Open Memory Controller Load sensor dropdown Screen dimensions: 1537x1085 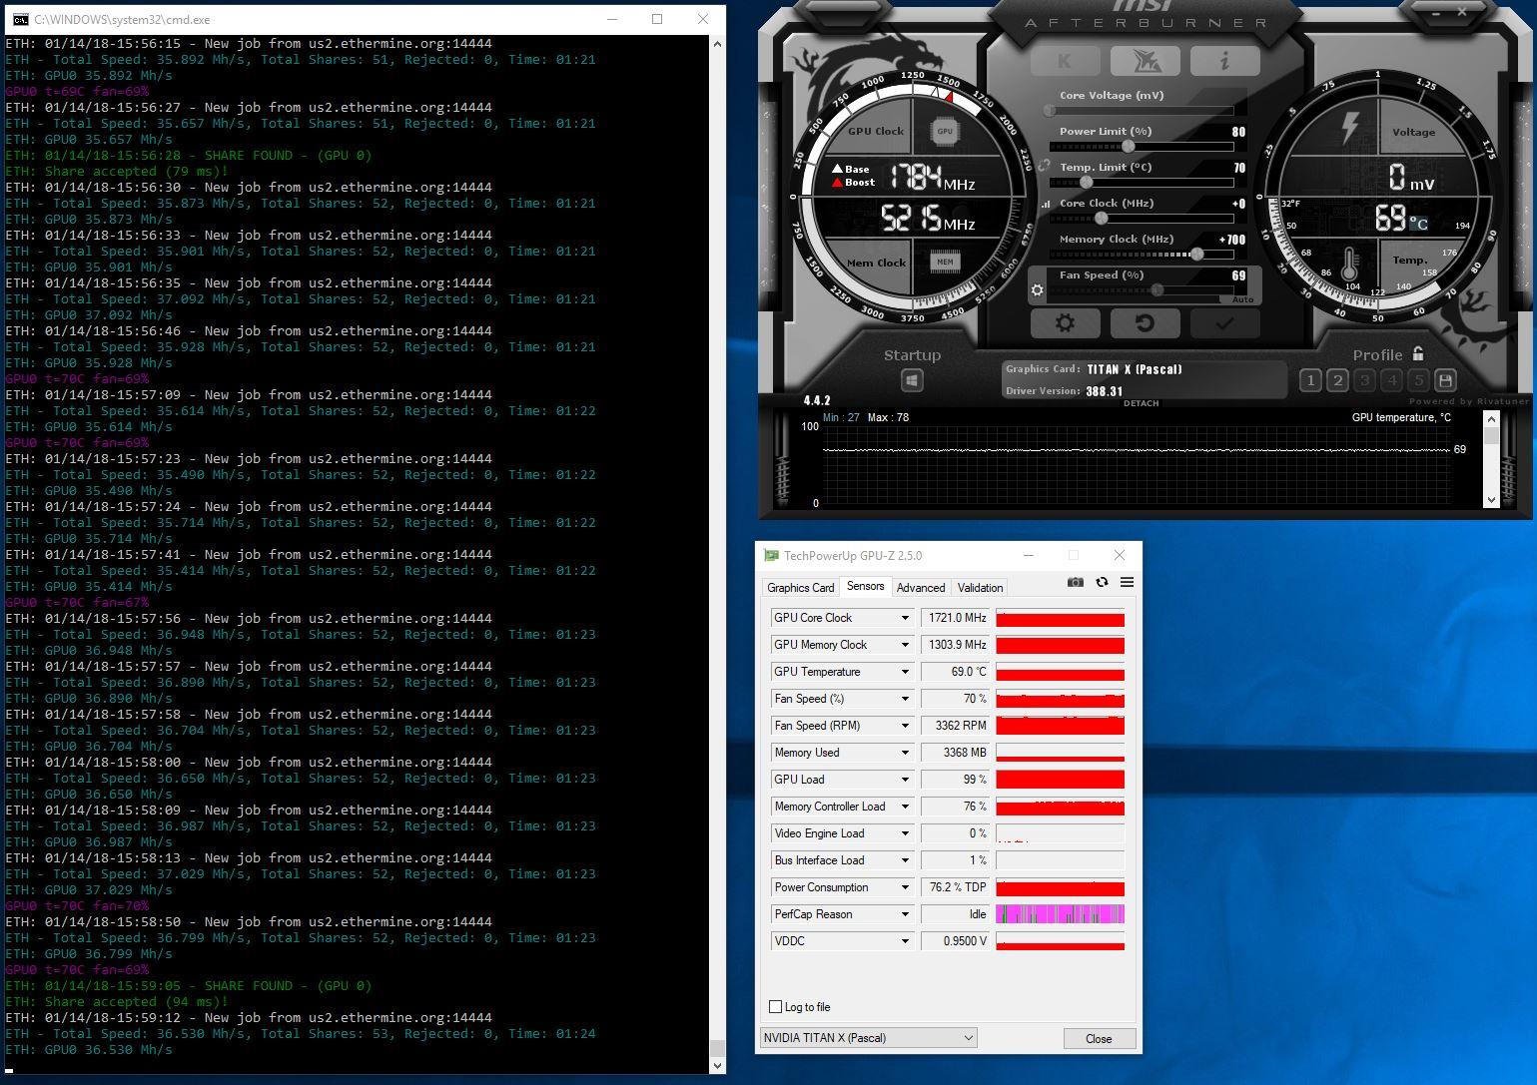(905, 807)
